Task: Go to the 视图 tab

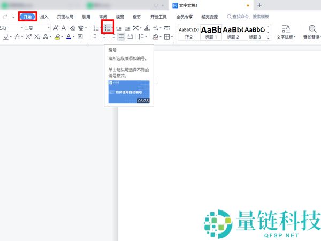Action: pyautogui.click(x=120, y=17)
